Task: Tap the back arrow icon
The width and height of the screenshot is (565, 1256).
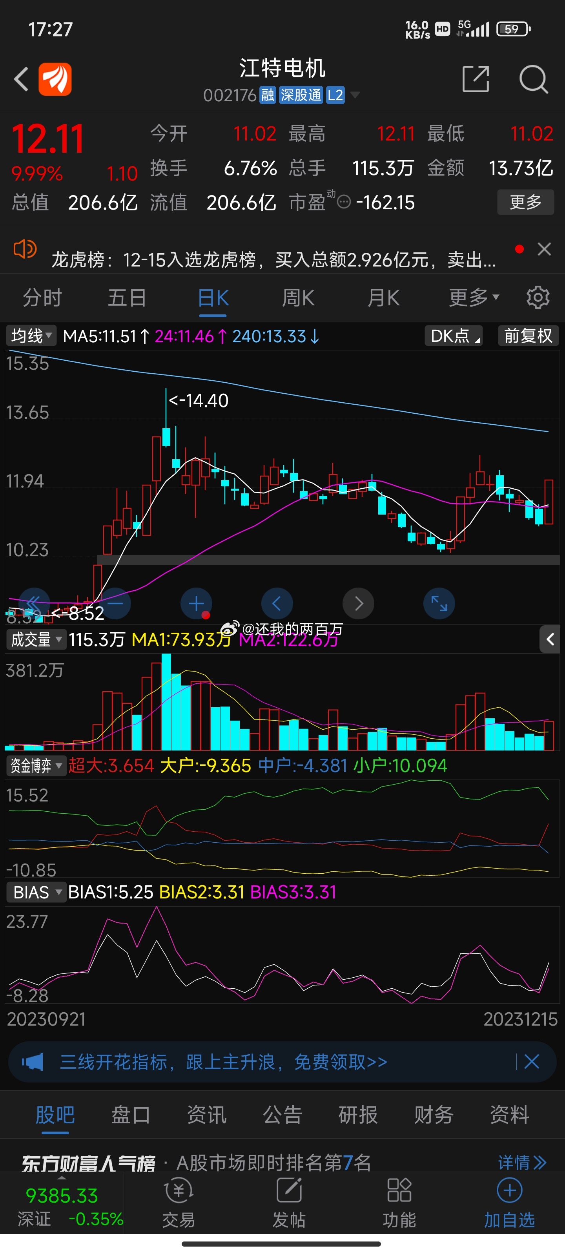Action: click(x=21, y=79)
